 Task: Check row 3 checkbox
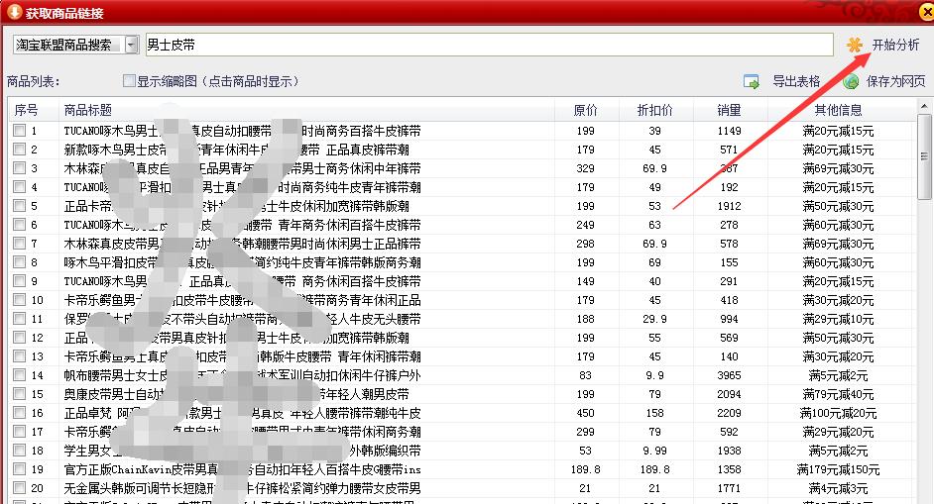pos(20,168)
